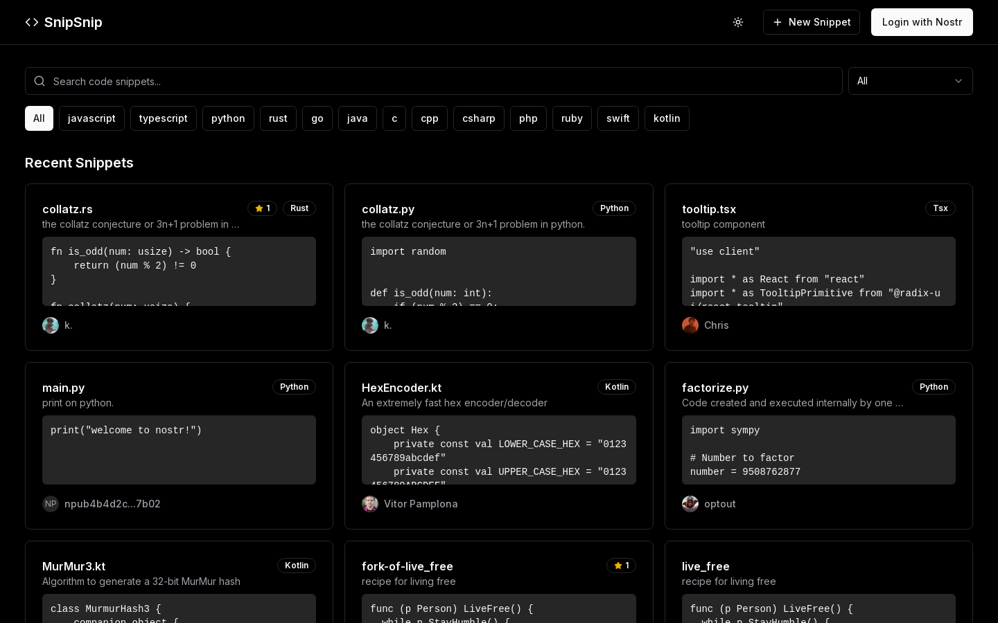The width and height of the screenshot is (998, 623).
Task: Click the author name optout
Action: 720,504
